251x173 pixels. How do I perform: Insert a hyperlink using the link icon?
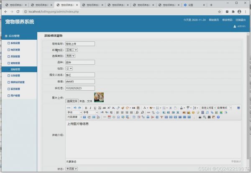[149, 112]
